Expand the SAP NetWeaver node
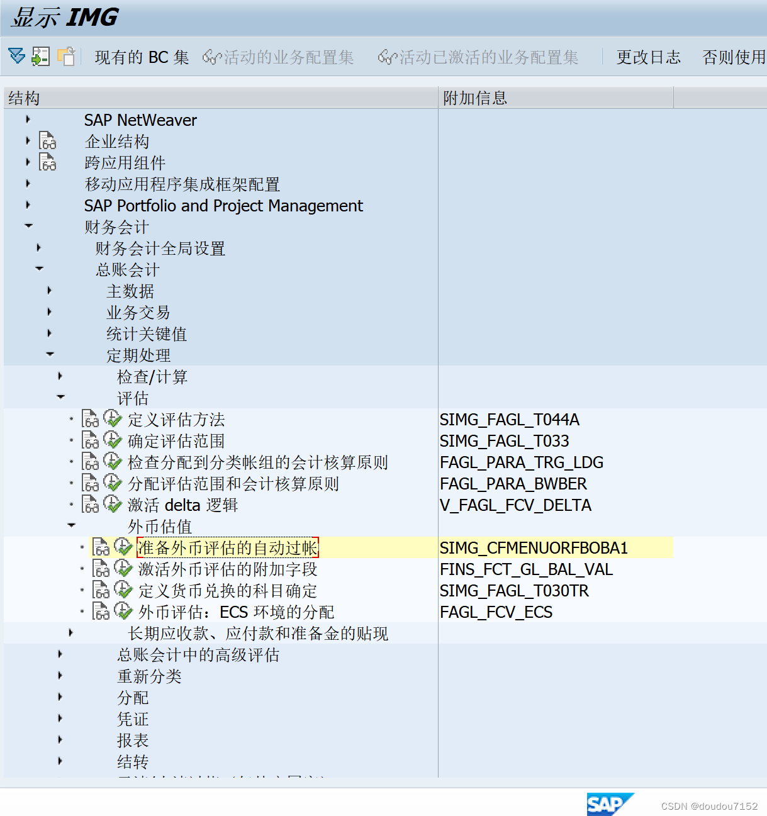 click(x=28, y=119)
